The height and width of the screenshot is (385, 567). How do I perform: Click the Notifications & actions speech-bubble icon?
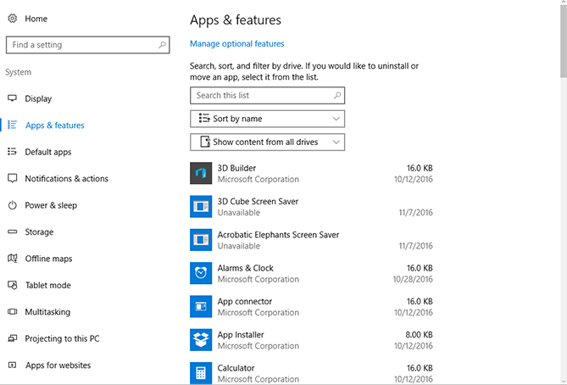pos(13,178)
